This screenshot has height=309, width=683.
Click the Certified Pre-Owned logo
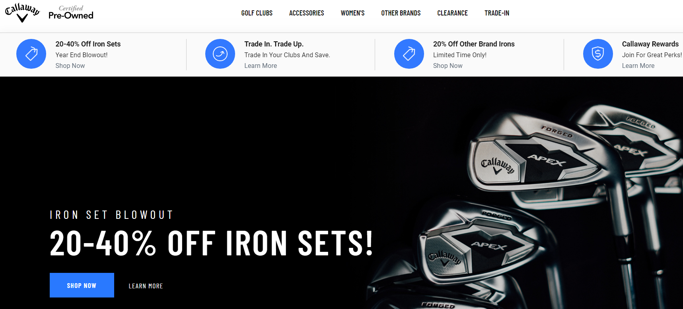point(71,12)
